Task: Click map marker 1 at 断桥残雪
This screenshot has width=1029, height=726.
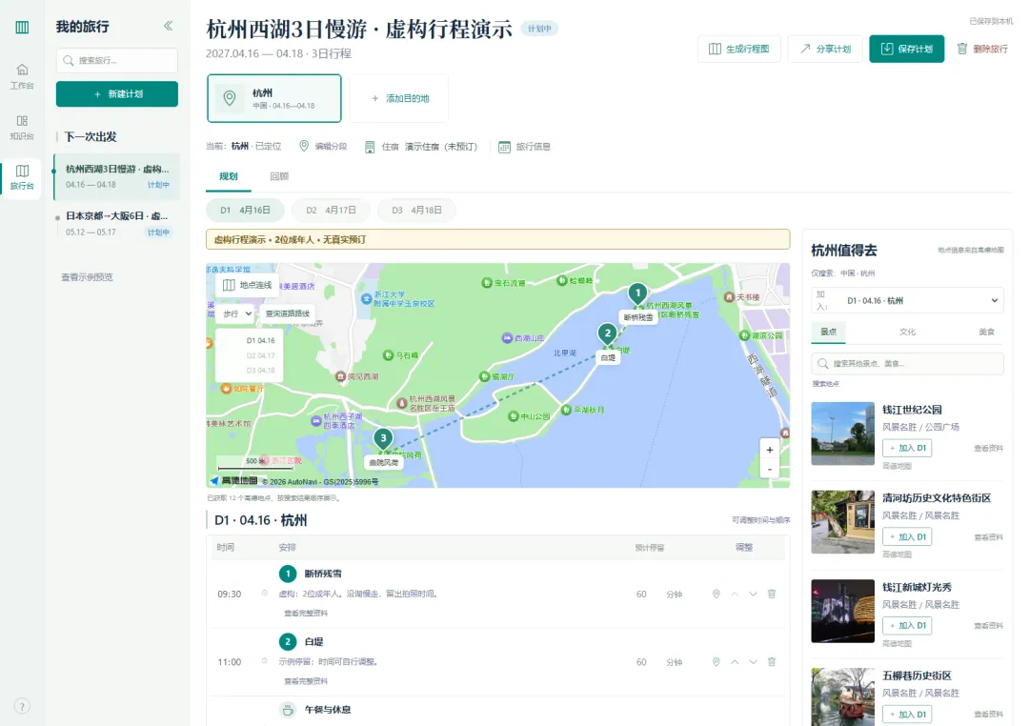Action: pyautogui.click(x=637, y=294)
